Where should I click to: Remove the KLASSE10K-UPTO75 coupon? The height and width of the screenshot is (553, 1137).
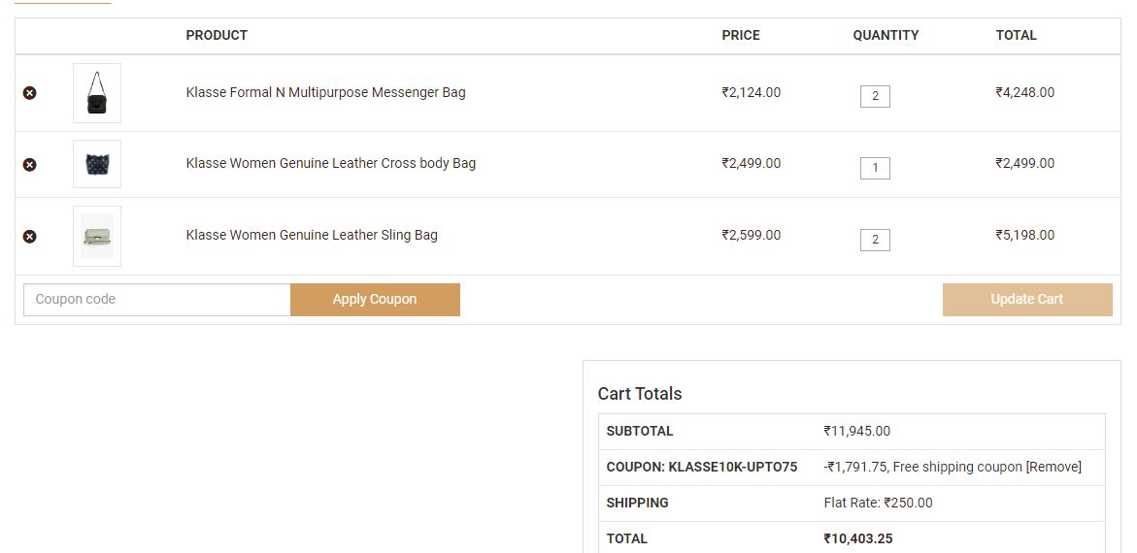click(1053, 468)
